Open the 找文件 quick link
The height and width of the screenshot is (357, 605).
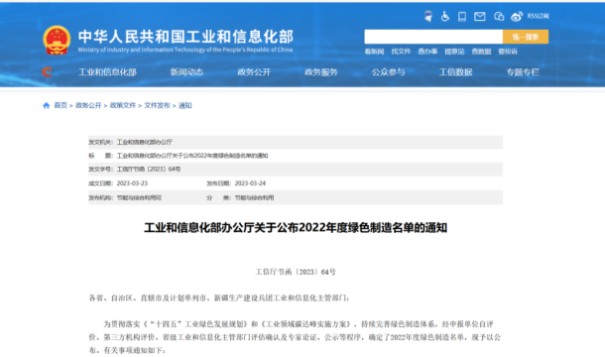tap(401, 52)
